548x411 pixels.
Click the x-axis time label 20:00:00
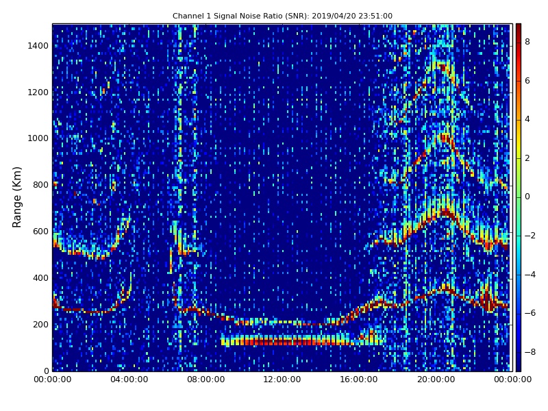pos(436,379)
